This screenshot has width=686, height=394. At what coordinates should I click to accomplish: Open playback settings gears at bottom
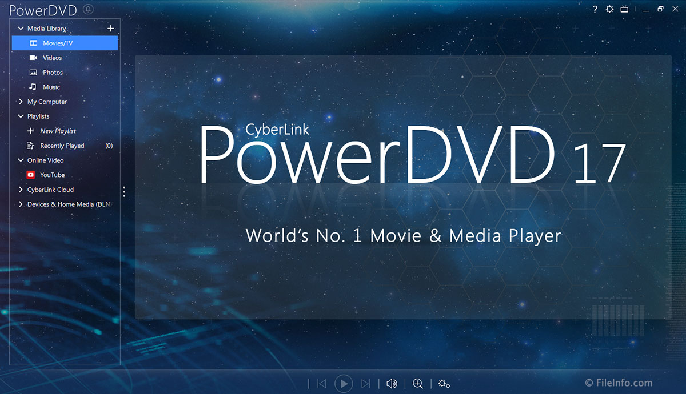(x=444, y=384)
